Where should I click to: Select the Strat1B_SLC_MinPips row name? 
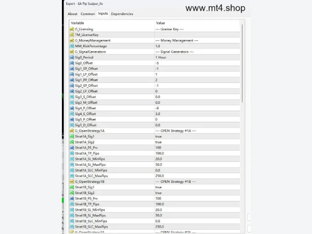point(91,221)
